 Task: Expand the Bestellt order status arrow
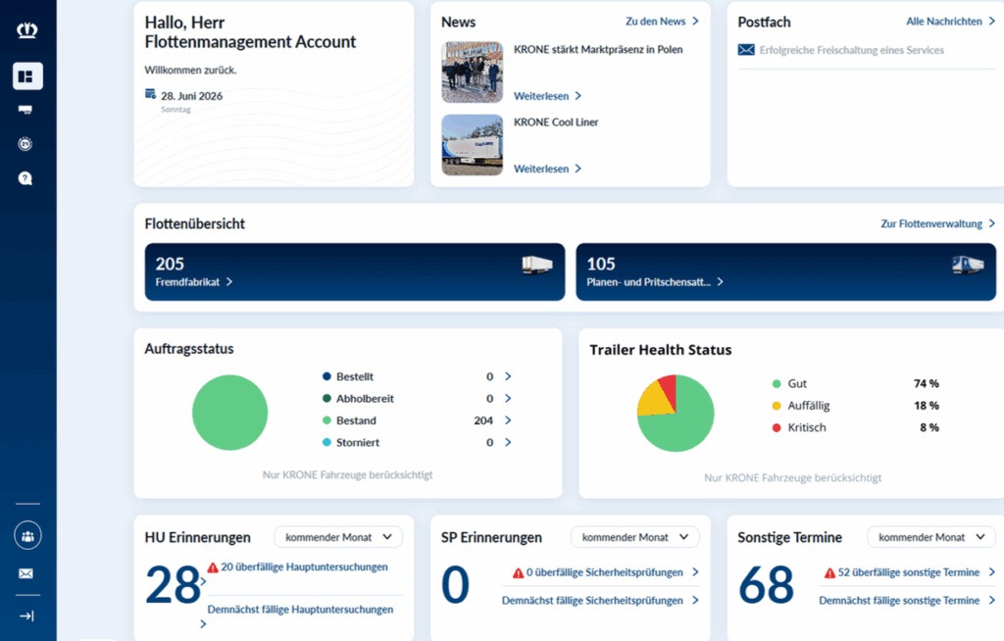tap(508, 376)
